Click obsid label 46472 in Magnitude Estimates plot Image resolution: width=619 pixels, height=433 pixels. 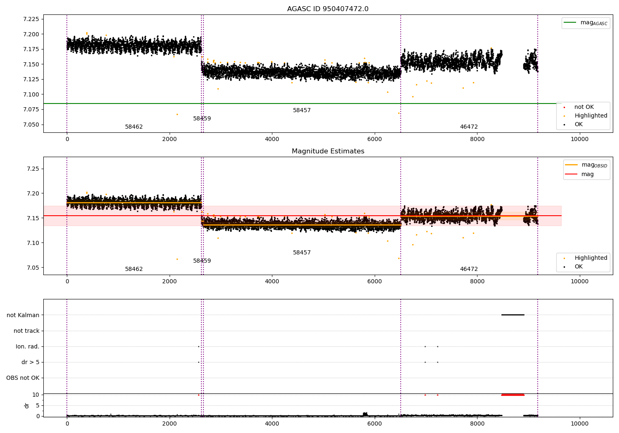469,269
